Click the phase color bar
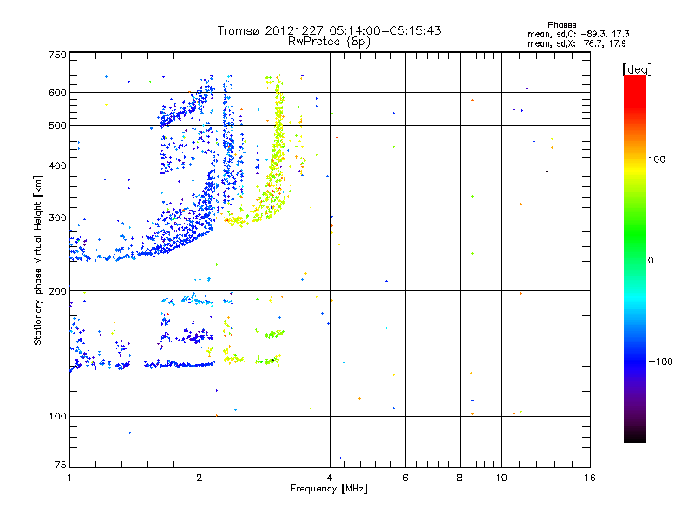This screenshot has width=694, height=520. (635, 258)
